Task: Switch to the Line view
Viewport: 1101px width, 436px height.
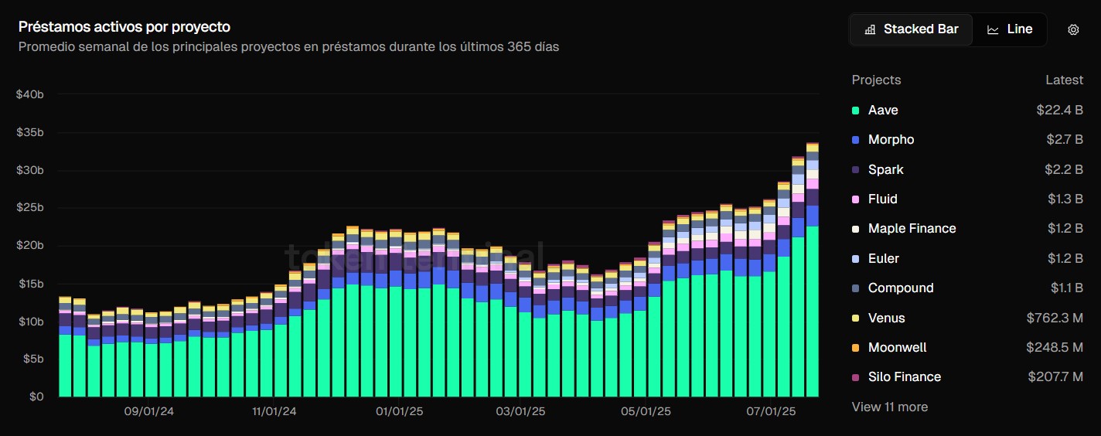Action: (x=1009, y=29)
